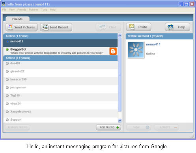
Task: Select the Friends tab
Action: pyautogui.click(x=17, y=19)
